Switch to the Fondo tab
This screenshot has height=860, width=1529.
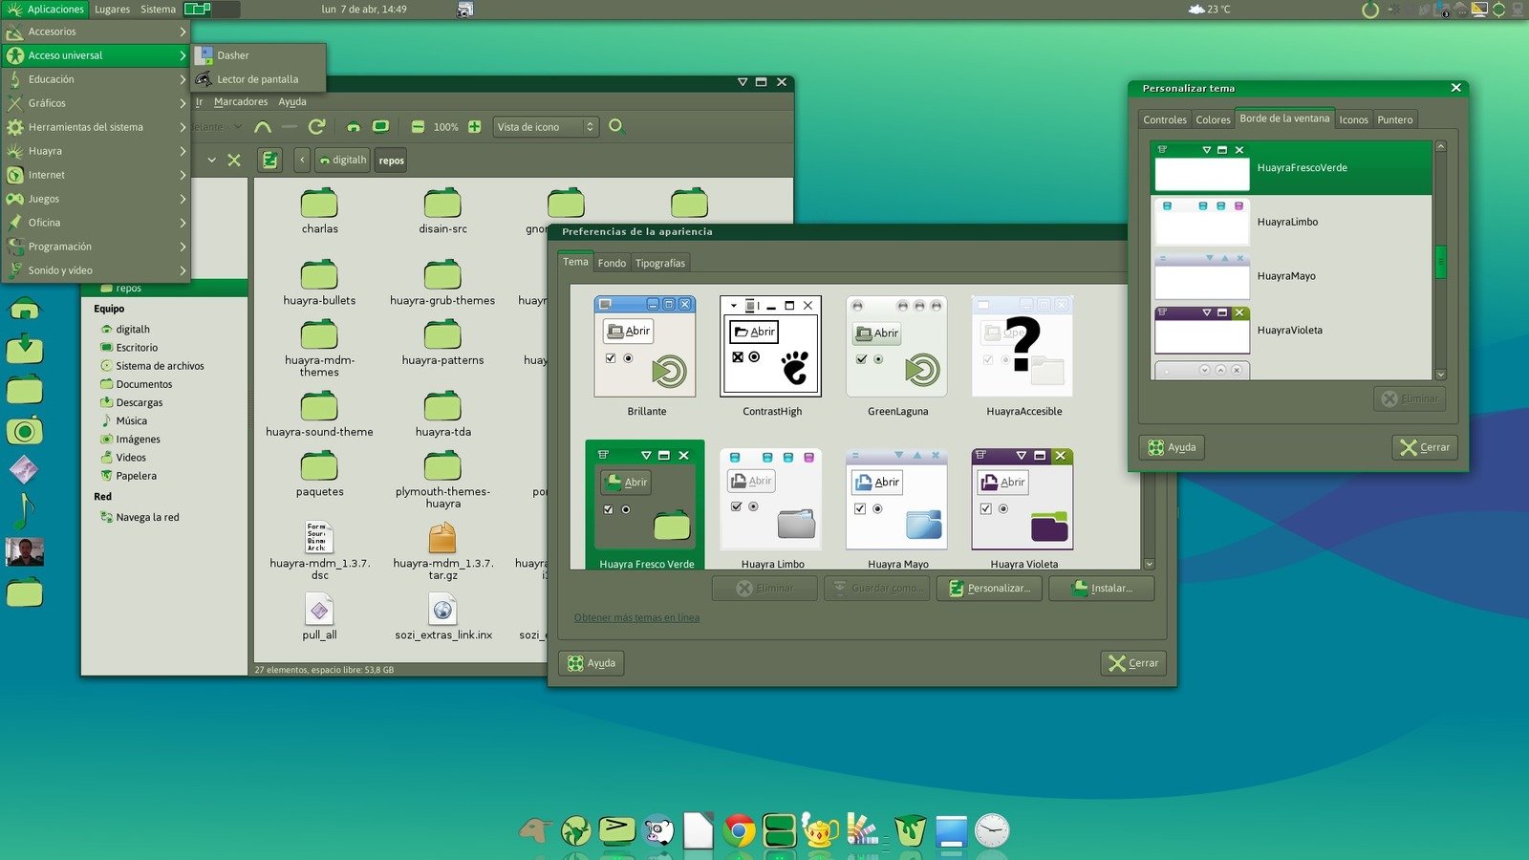coord(612,263)
